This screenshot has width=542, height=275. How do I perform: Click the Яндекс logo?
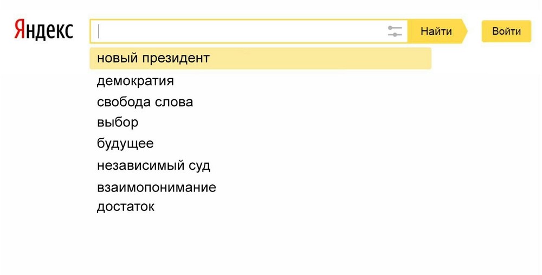[x=43, y=31]
